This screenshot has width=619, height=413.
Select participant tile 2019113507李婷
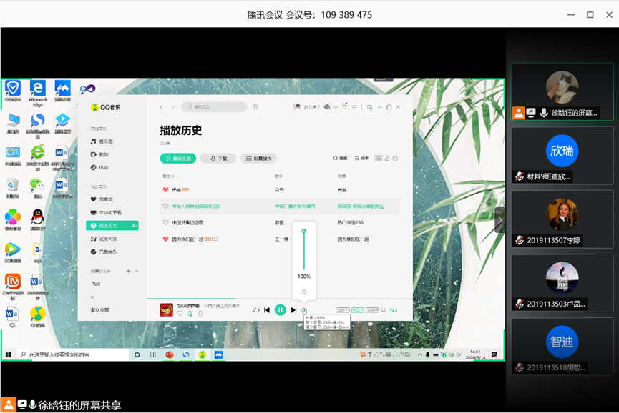[562, 219]
